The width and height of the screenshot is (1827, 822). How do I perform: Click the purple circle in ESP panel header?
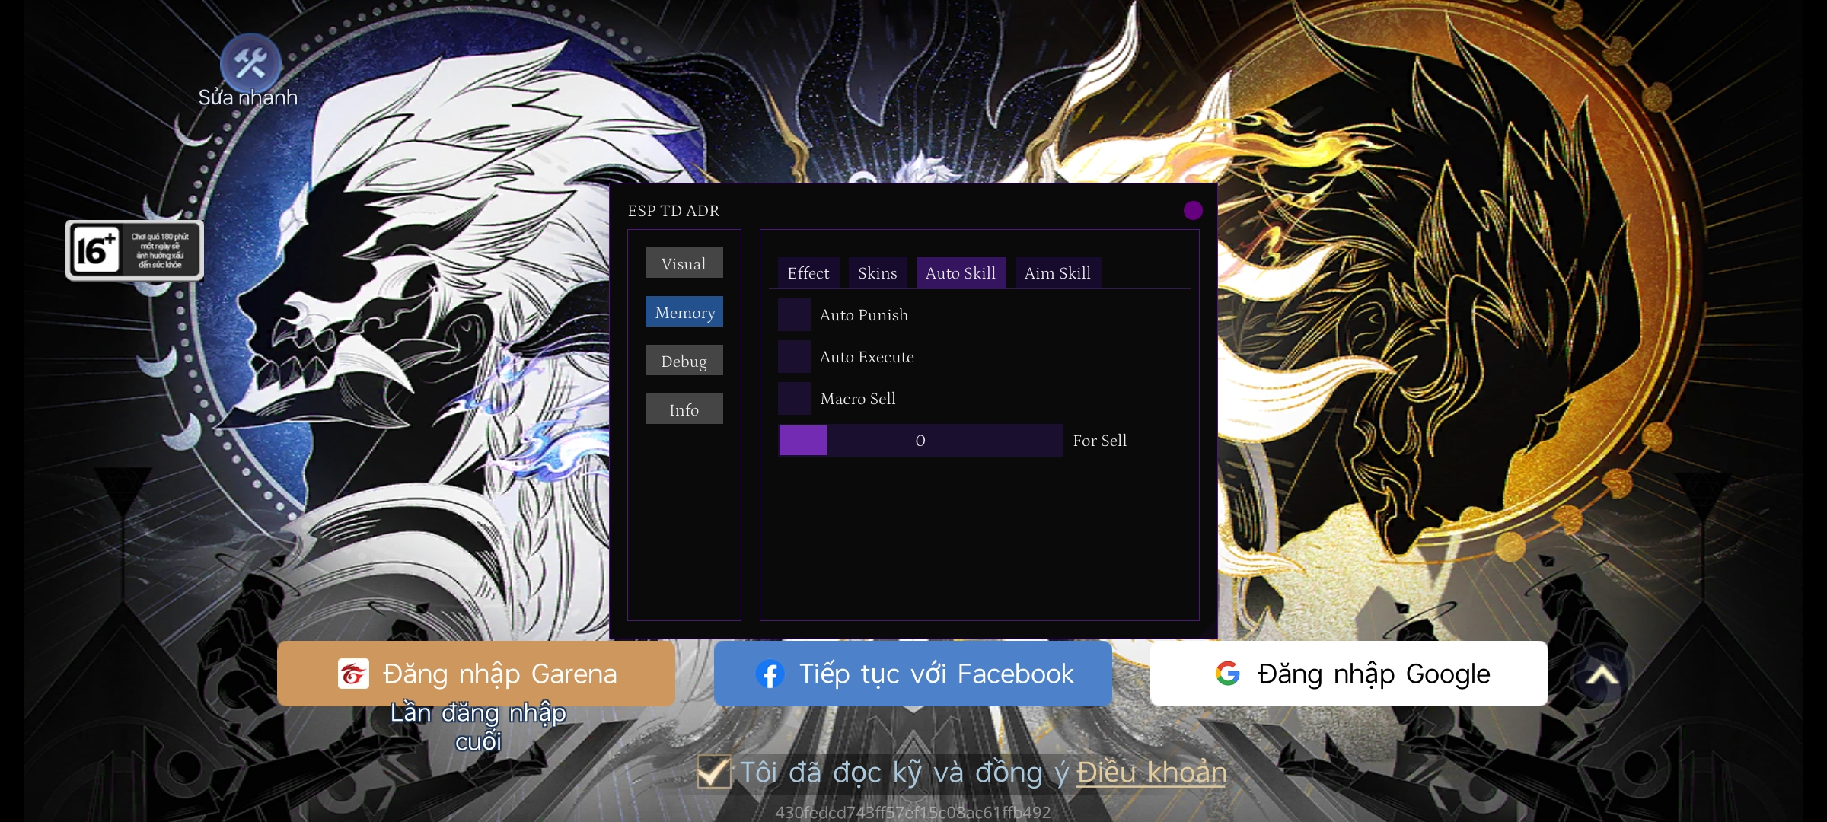1193,210
